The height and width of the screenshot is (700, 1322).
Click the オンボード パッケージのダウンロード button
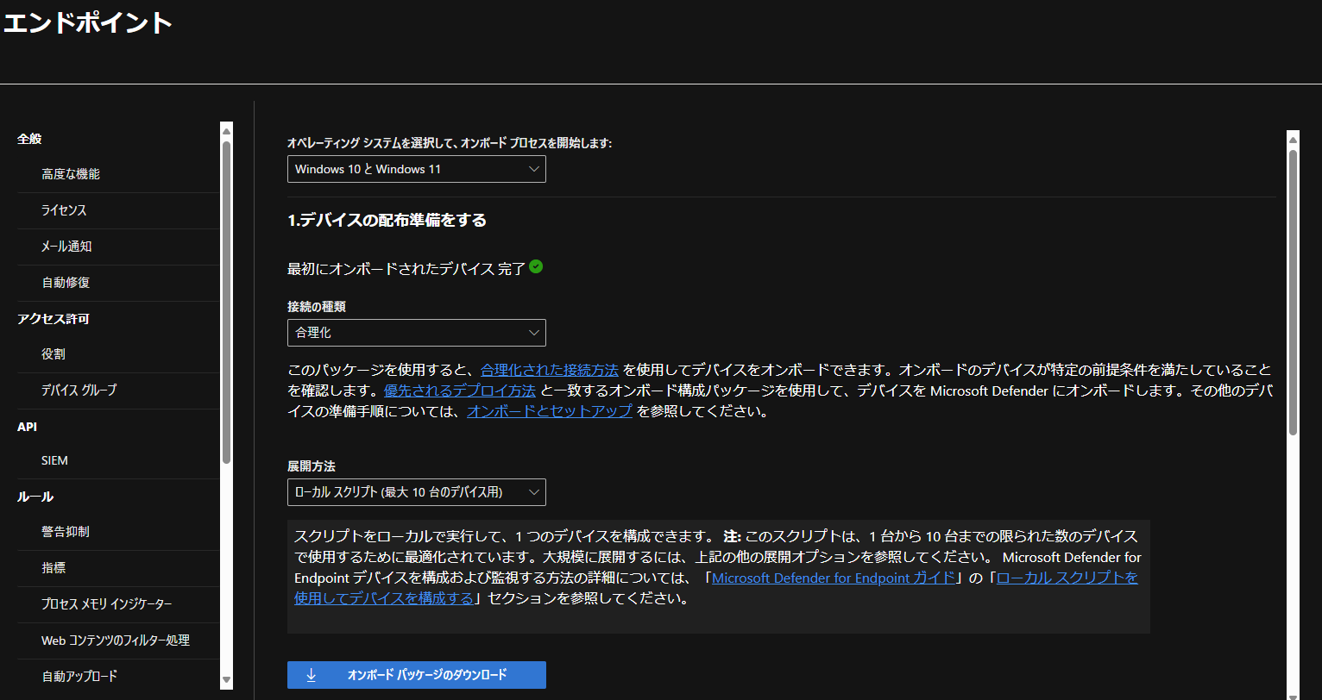point(416,675)
